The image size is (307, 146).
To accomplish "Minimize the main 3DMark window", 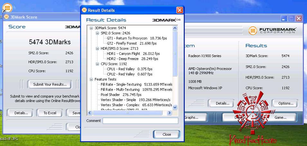I will 284,19.
